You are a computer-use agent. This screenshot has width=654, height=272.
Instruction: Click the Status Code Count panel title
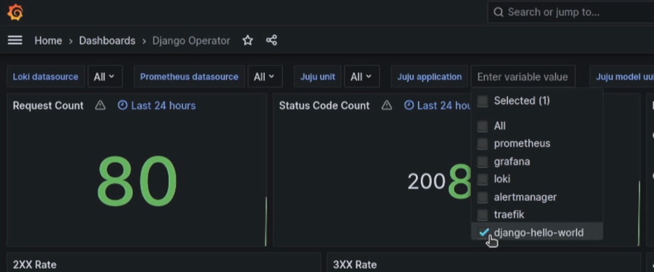[324, 105]
